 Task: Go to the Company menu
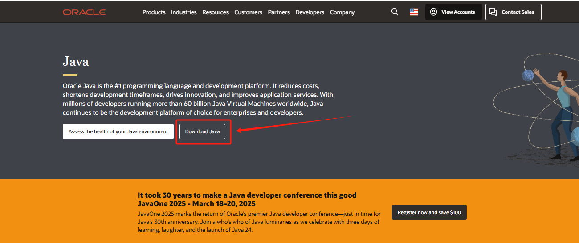point(342,12)
